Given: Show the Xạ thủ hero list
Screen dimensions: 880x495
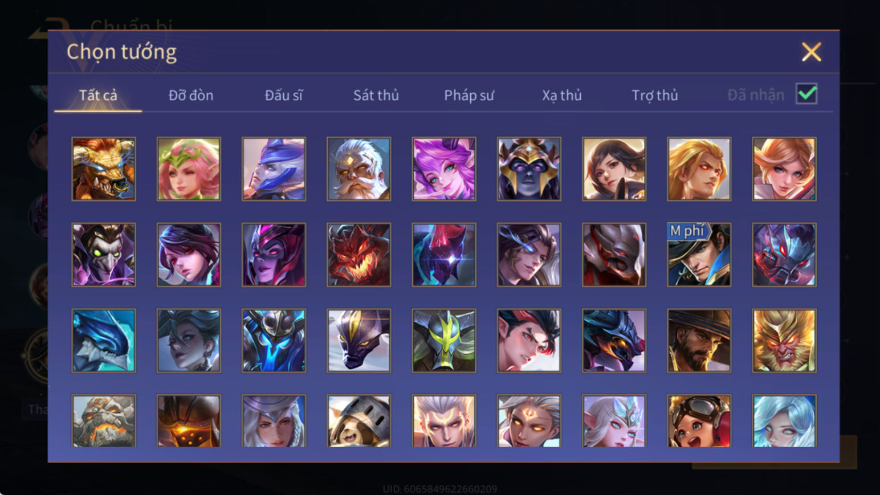Looking at the screenshot, I should [562, 95].
